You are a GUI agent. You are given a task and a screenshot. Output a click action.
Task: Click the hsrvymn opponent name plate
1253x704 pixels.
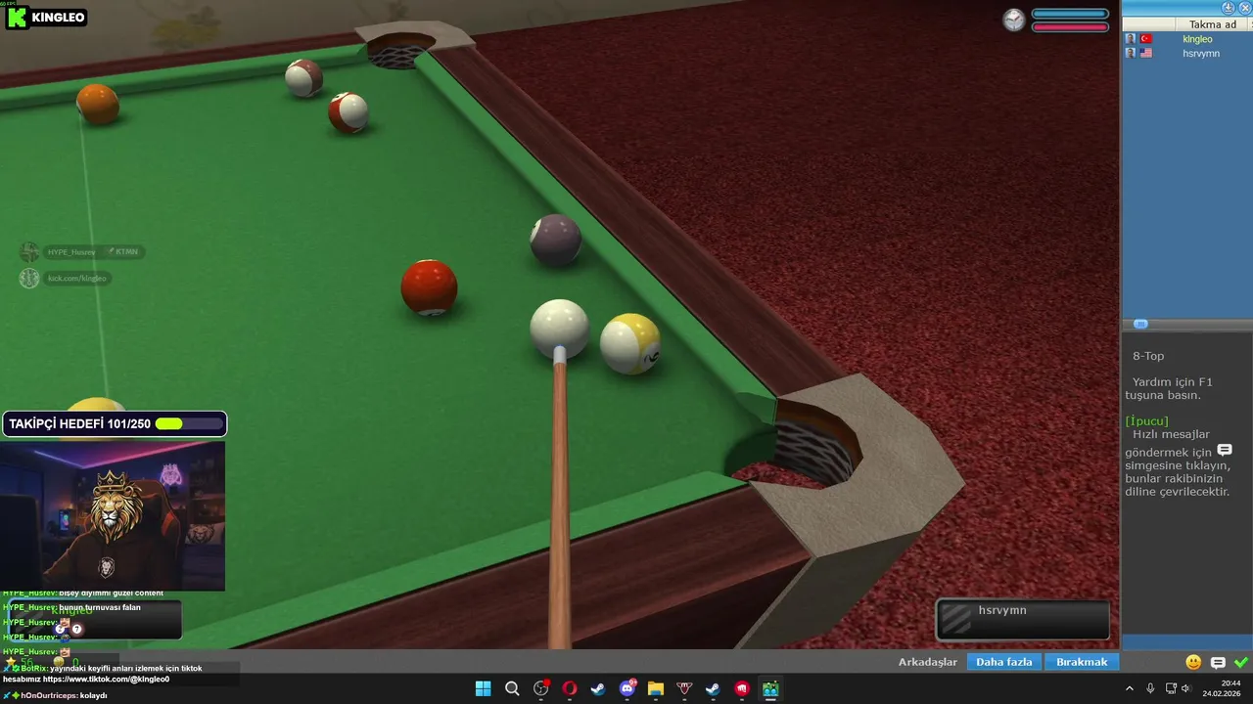pos(1023,619)
